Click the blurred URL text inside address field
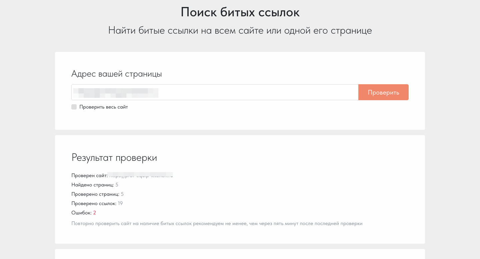Image resolution: width=480 pixels, height=259 pixels. tap(115, 92)
